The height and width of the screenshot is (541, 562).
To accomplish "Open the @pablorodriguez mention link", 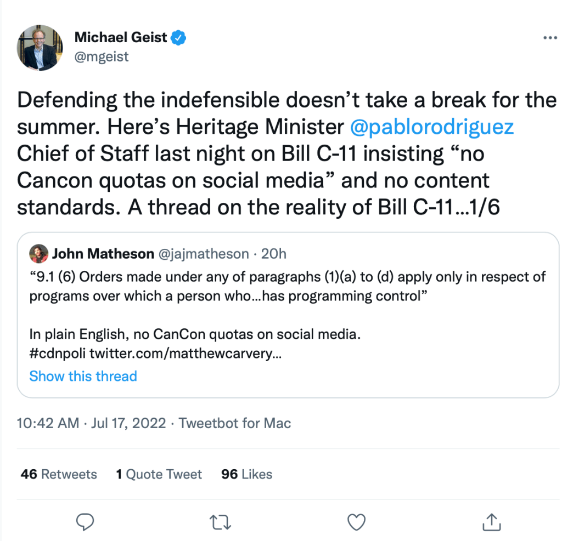I will tap(432, 127).
